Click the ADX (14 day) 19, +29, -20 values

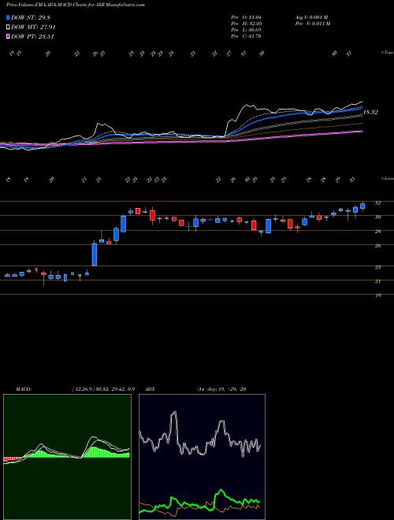[x=221, y=389]
